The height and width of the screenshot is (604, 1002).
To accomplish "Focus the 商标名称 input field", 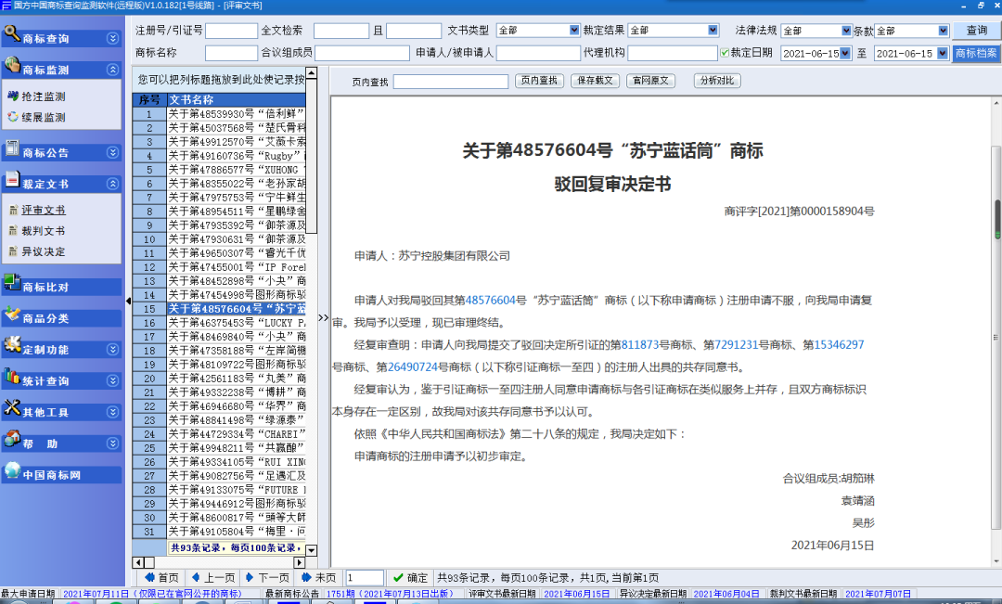I will [231, 53].
